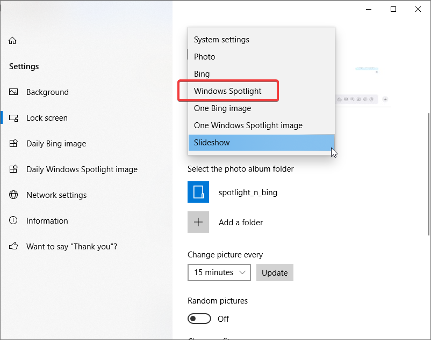Image resolution: width=431 pixels, height=340 pixels.
Task: Select the Windows Spotlight option
Action: [261, 91]
